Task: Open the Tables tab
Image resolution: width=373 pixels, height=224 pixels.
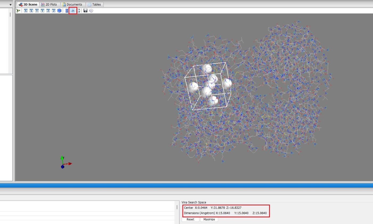Action: tap(94, 5)
